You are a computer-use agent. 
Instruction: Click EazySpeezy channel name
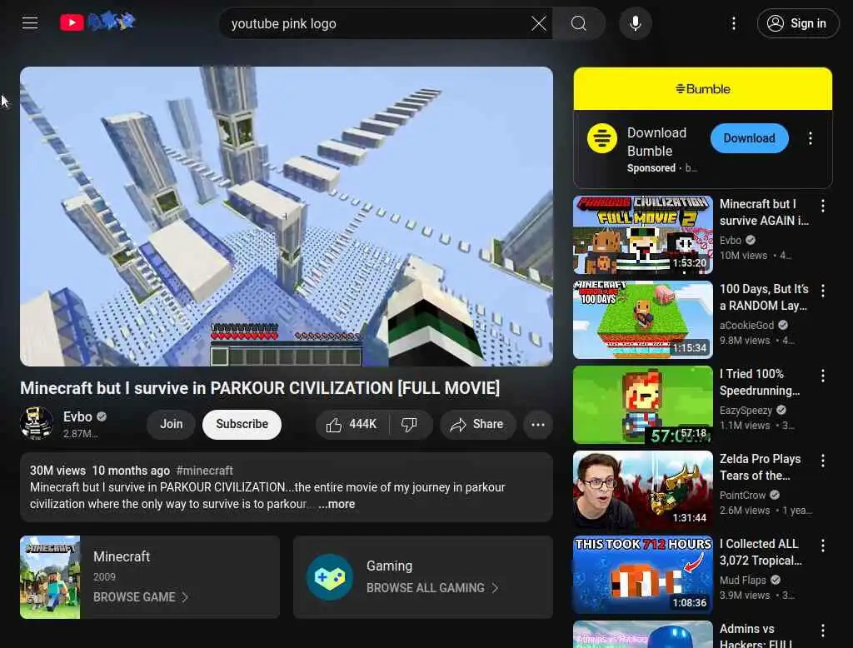click(x=746, y=411)
